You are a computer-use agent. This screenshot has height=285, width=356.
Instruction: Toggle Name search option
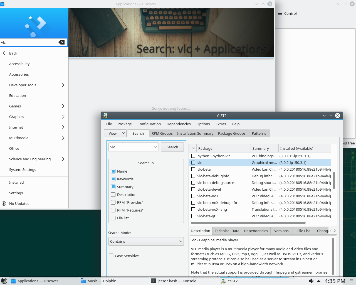tap(113, 171)
